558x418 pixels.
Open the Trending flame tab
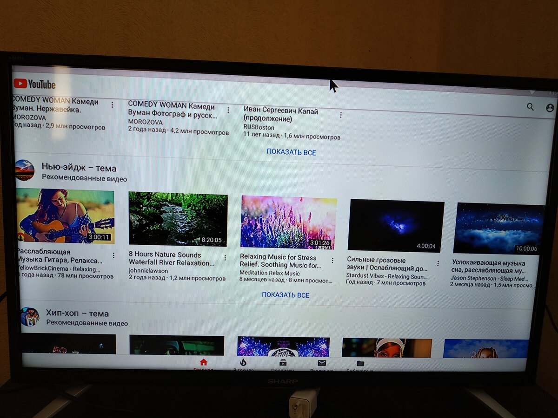[x=243, y=365]
